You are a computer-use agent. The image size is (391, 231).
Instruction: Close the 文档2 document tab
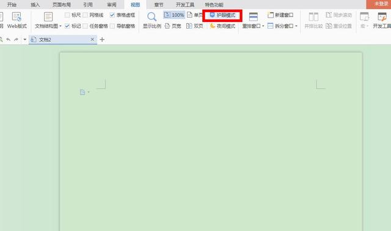[92, 39]
